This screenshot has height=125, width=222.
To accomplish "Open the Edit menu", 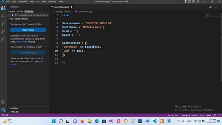I will pyautogui.click(x=14, y=1).
